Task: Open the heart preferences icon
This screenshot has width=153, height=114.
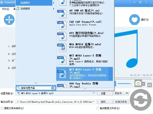Action: (x=134, y=19)
